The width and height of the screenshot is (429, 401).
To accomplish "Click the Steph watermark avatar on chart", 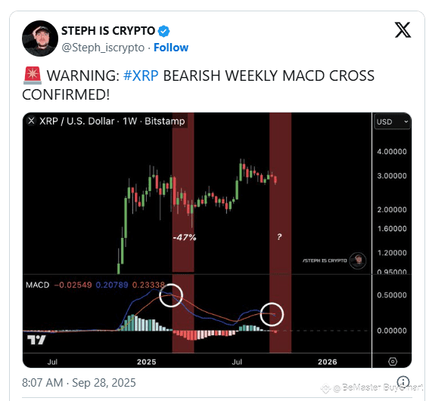I will pyautogui.click(x=359, y=261).
